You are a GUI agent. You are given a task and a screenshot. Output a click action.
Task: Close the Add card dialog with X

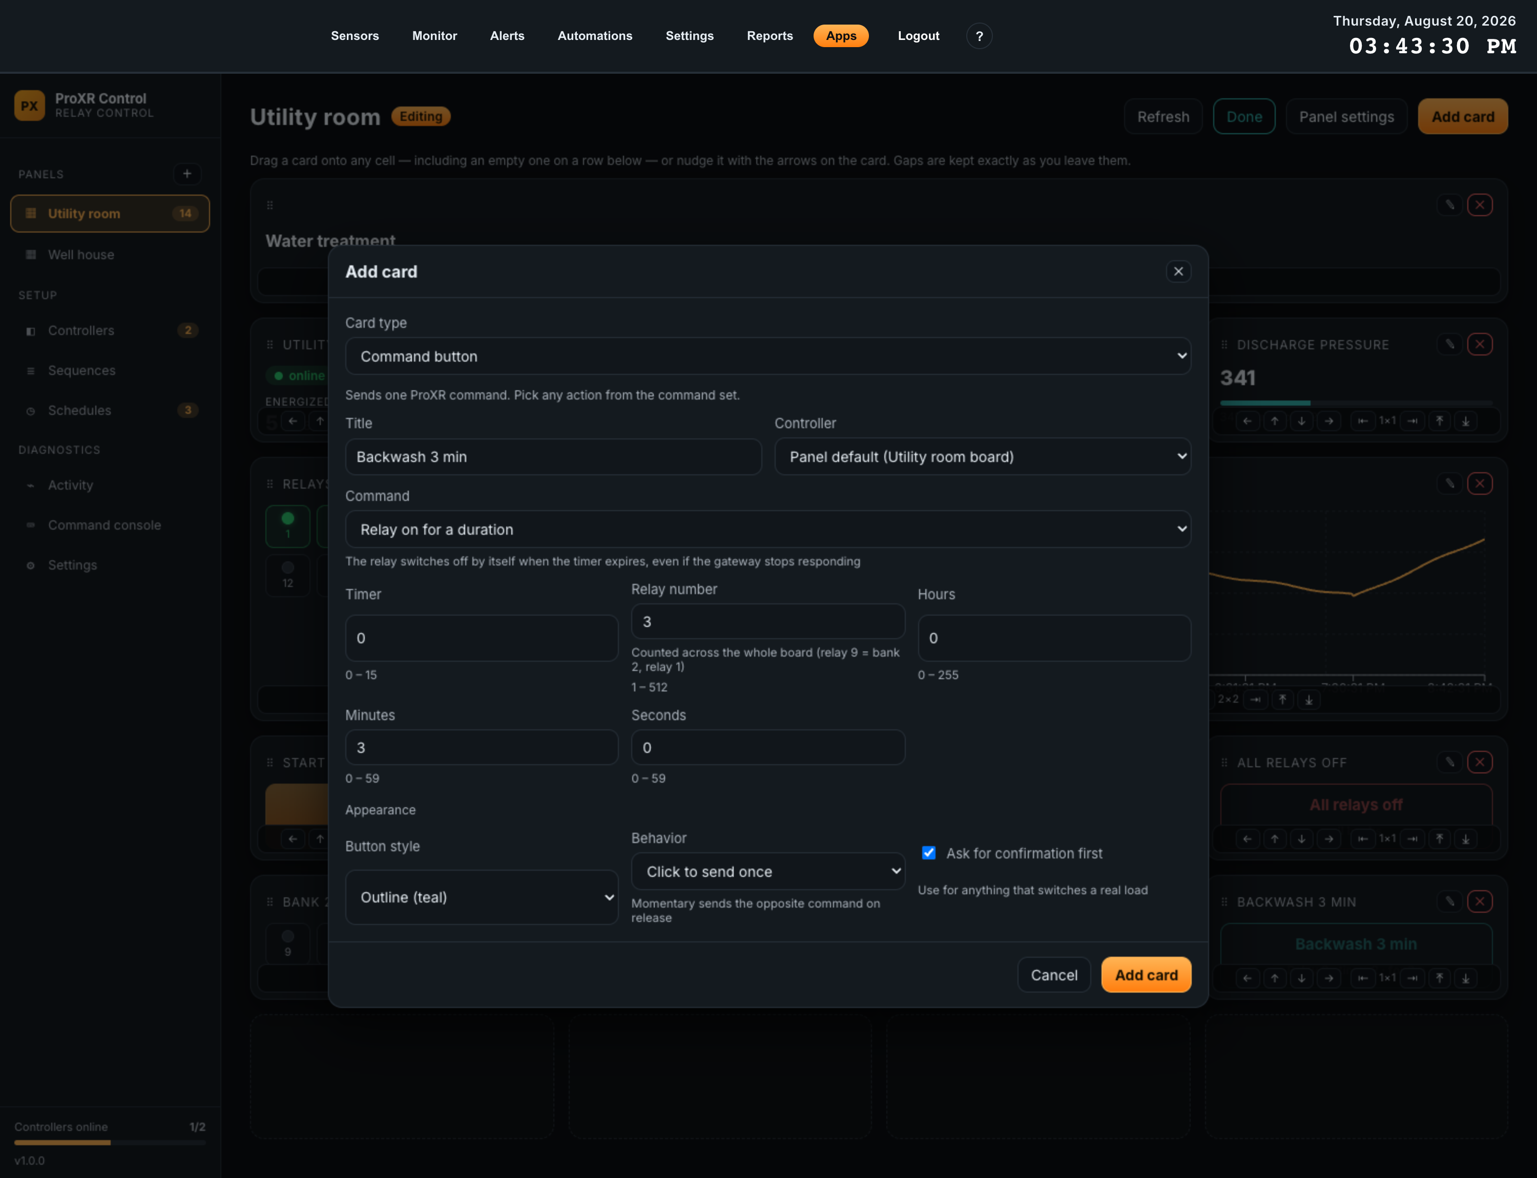(1178, 271)
